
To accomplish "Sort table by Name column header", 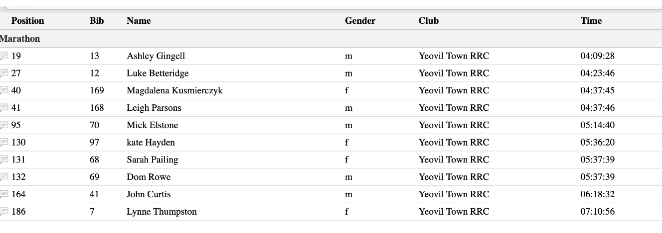I will pos(139,21).
